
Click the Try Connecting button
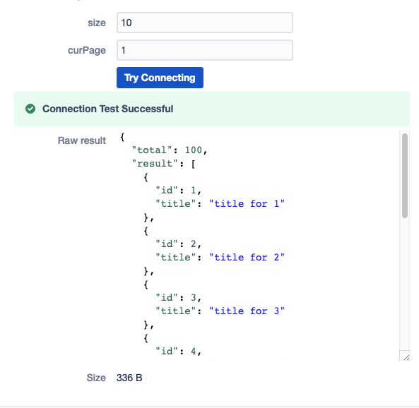click(x=160, y=78)
